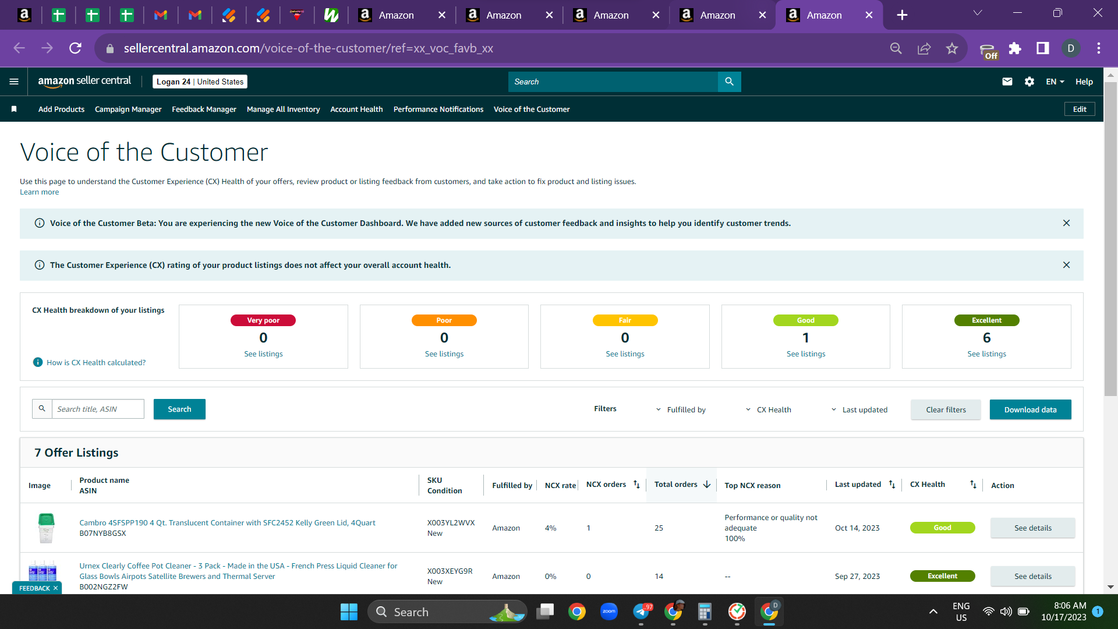Image resolution: width=1118 pixels, height=629 pixels.
Task: Open Campaign Manager
Action: pyautogui.click(x=128, y=109)
